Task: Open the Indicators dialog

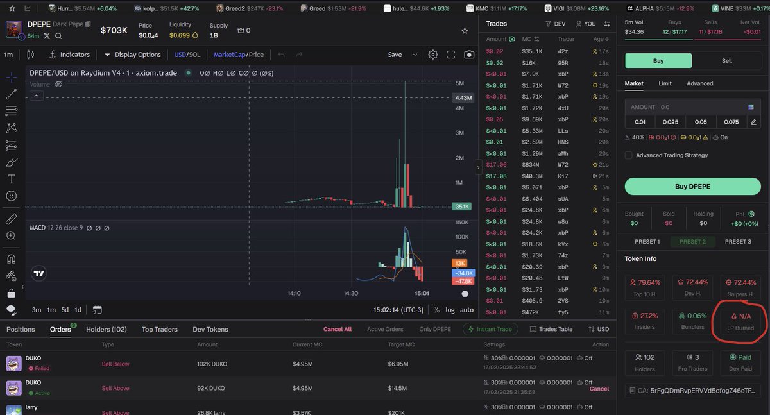Action: click(x=70, y=55)
